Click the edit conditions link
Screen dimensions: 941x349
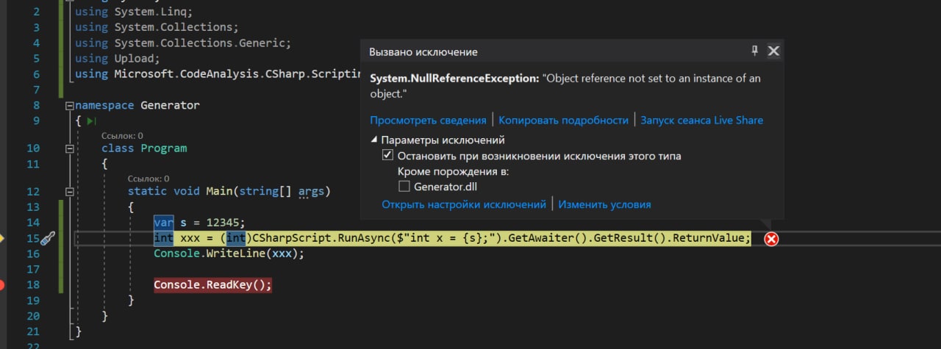point(604,204)
